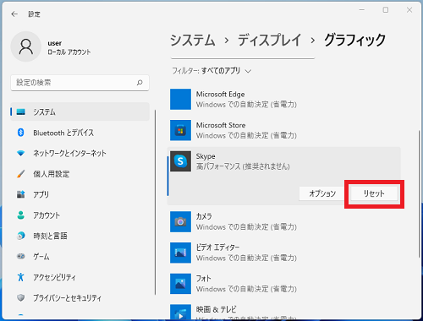
Task: Click the back arrow in Settings header
Action: [14, 14]
